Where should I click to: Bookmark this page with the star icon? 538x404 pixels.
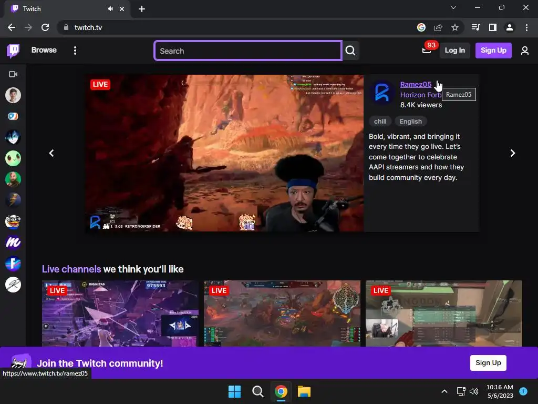coord(454,27)
